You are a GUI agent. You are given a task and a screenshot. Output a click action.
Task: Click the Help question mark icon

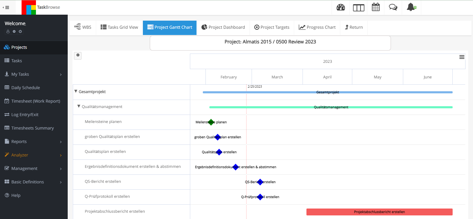click(x=7, y=195)
